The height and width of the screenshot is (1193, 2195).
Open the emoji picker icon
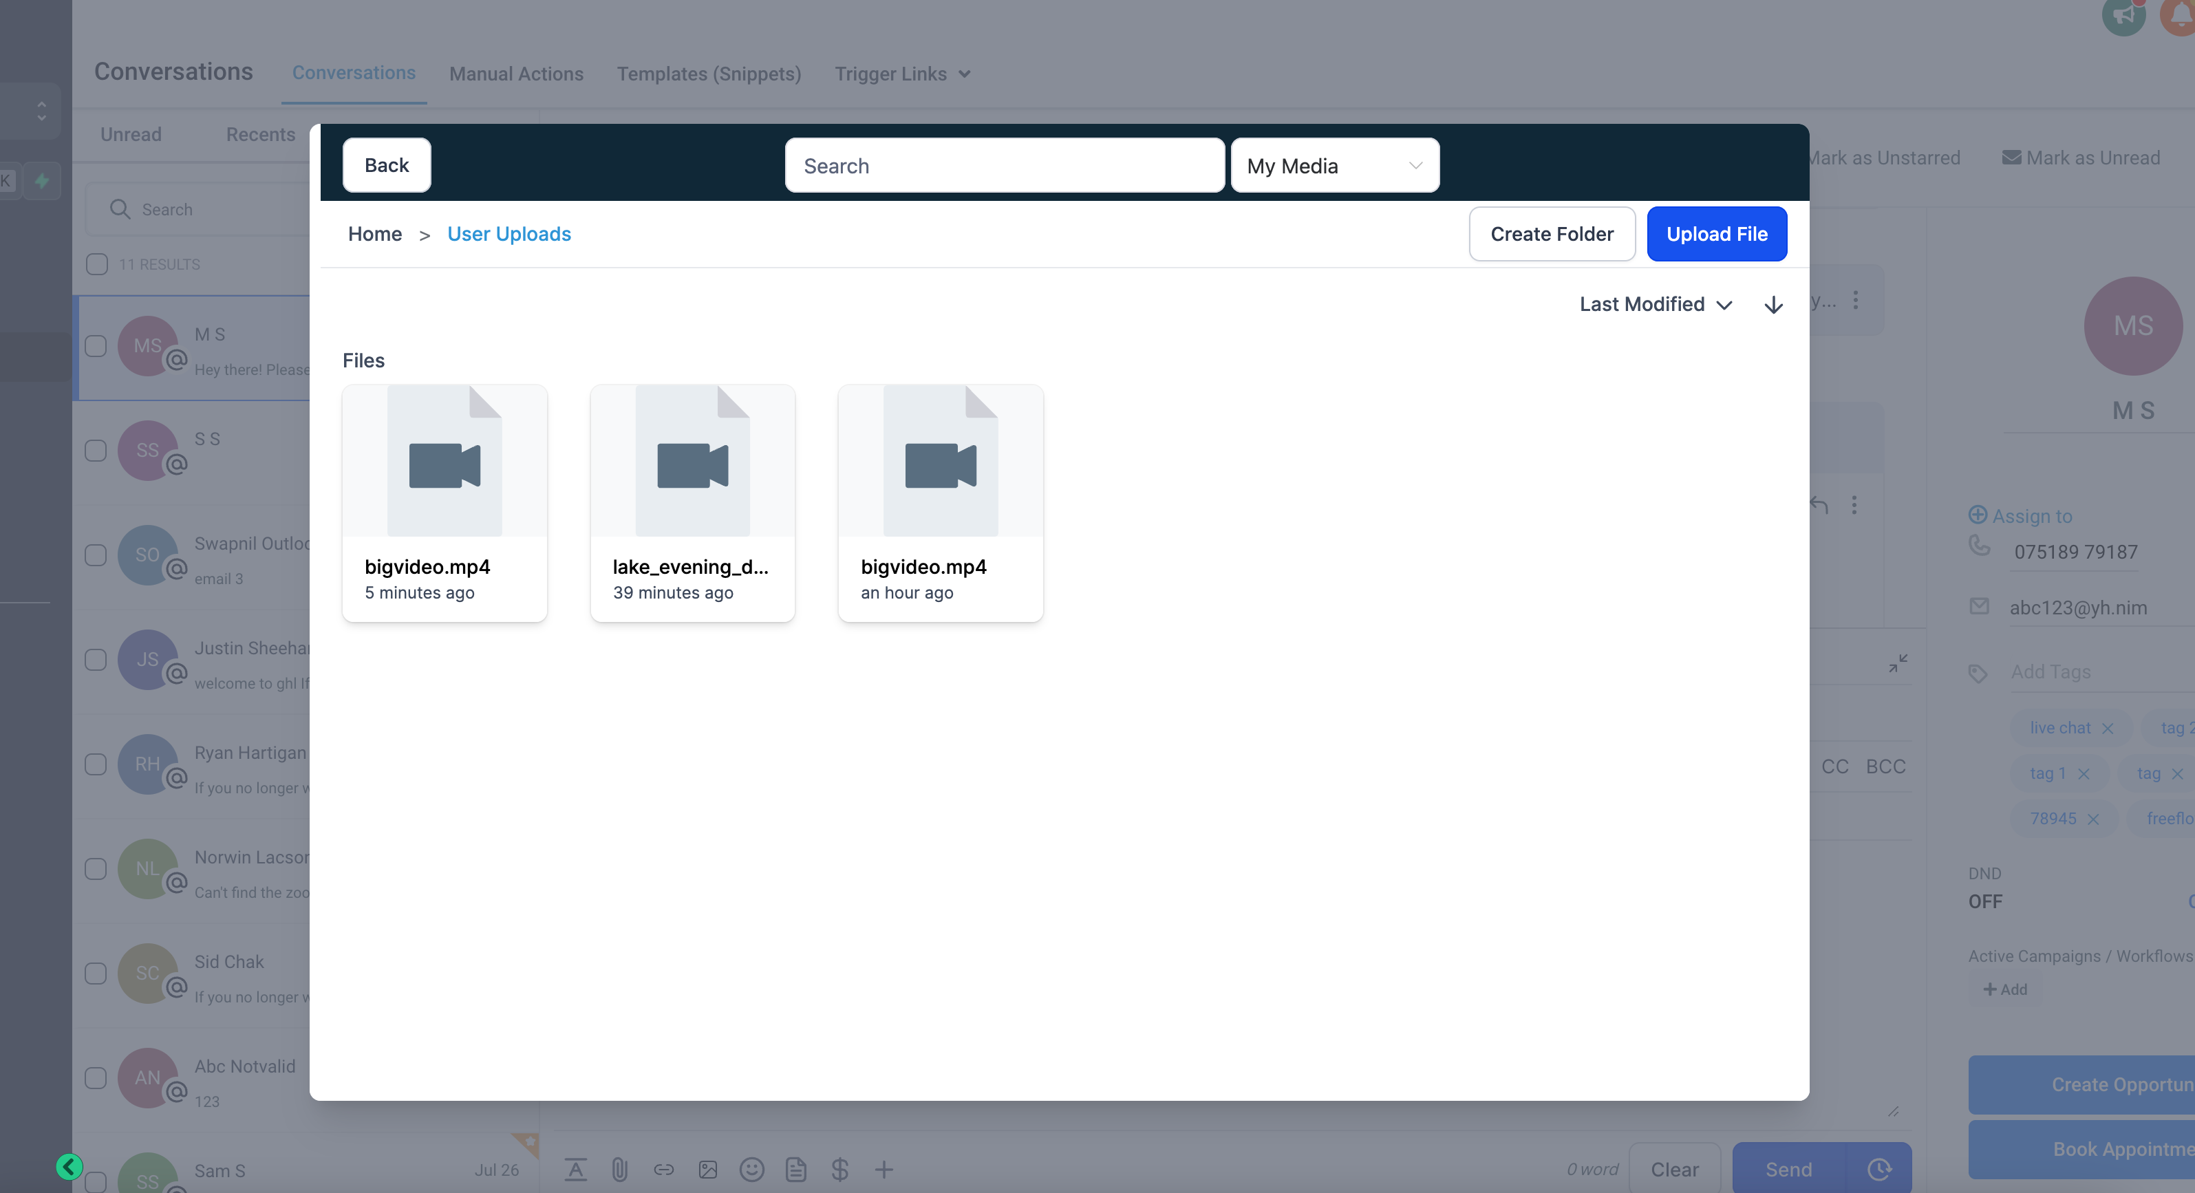752,1169
